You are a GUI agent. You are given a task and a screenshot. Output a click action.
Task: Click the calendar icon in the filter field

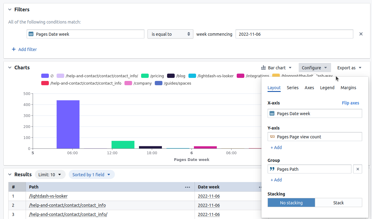coord(31,34)
